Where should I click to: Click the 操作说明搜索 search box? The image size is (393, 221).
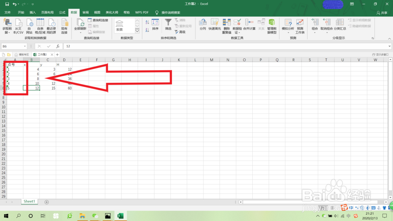tap(171, 13)
